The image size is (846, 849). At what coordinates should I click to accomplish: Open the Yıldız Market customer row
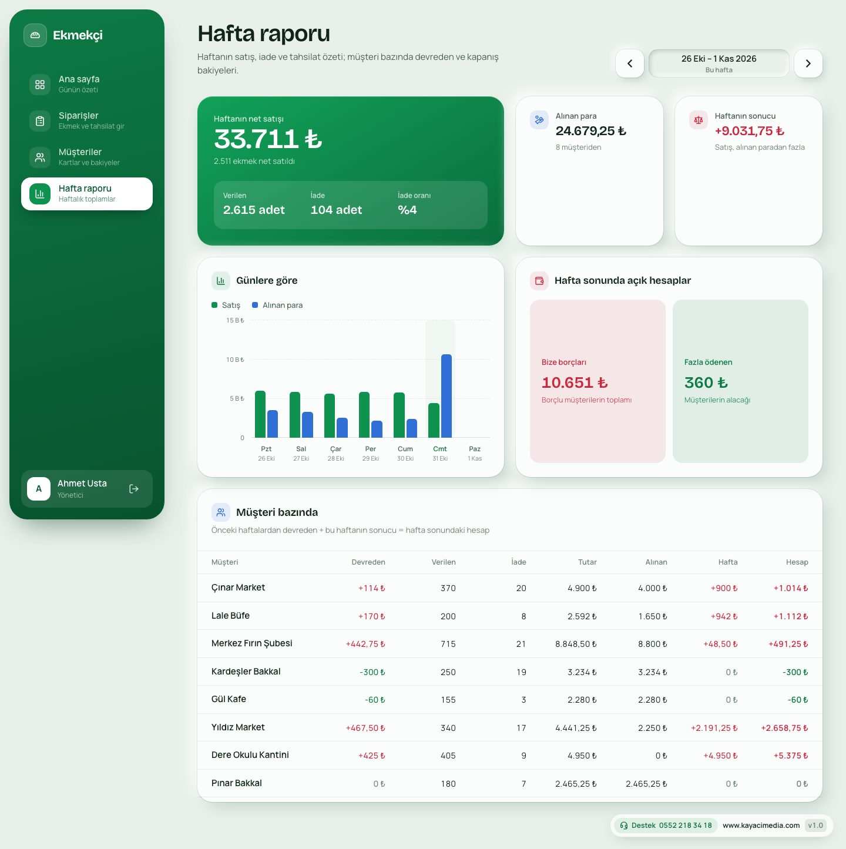pos(510,727)
